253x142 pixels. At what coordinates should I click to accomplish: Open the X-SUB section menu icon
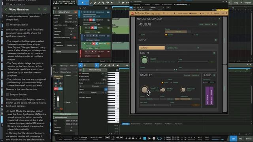click(x=214, y=75)
